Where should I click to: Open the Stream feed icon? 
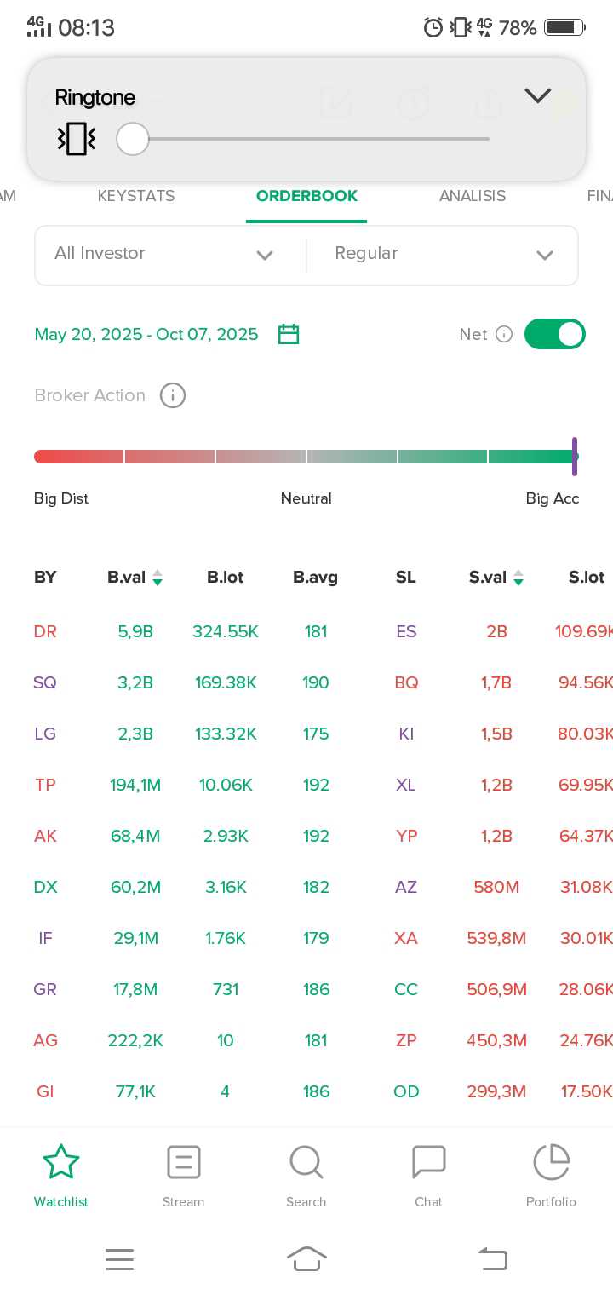pos(184,1163)
